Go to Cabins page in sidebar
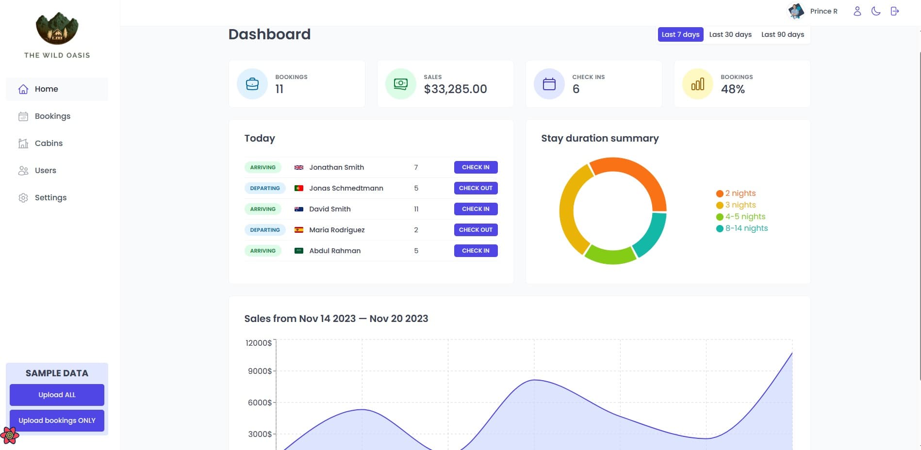 pos(49,144)
